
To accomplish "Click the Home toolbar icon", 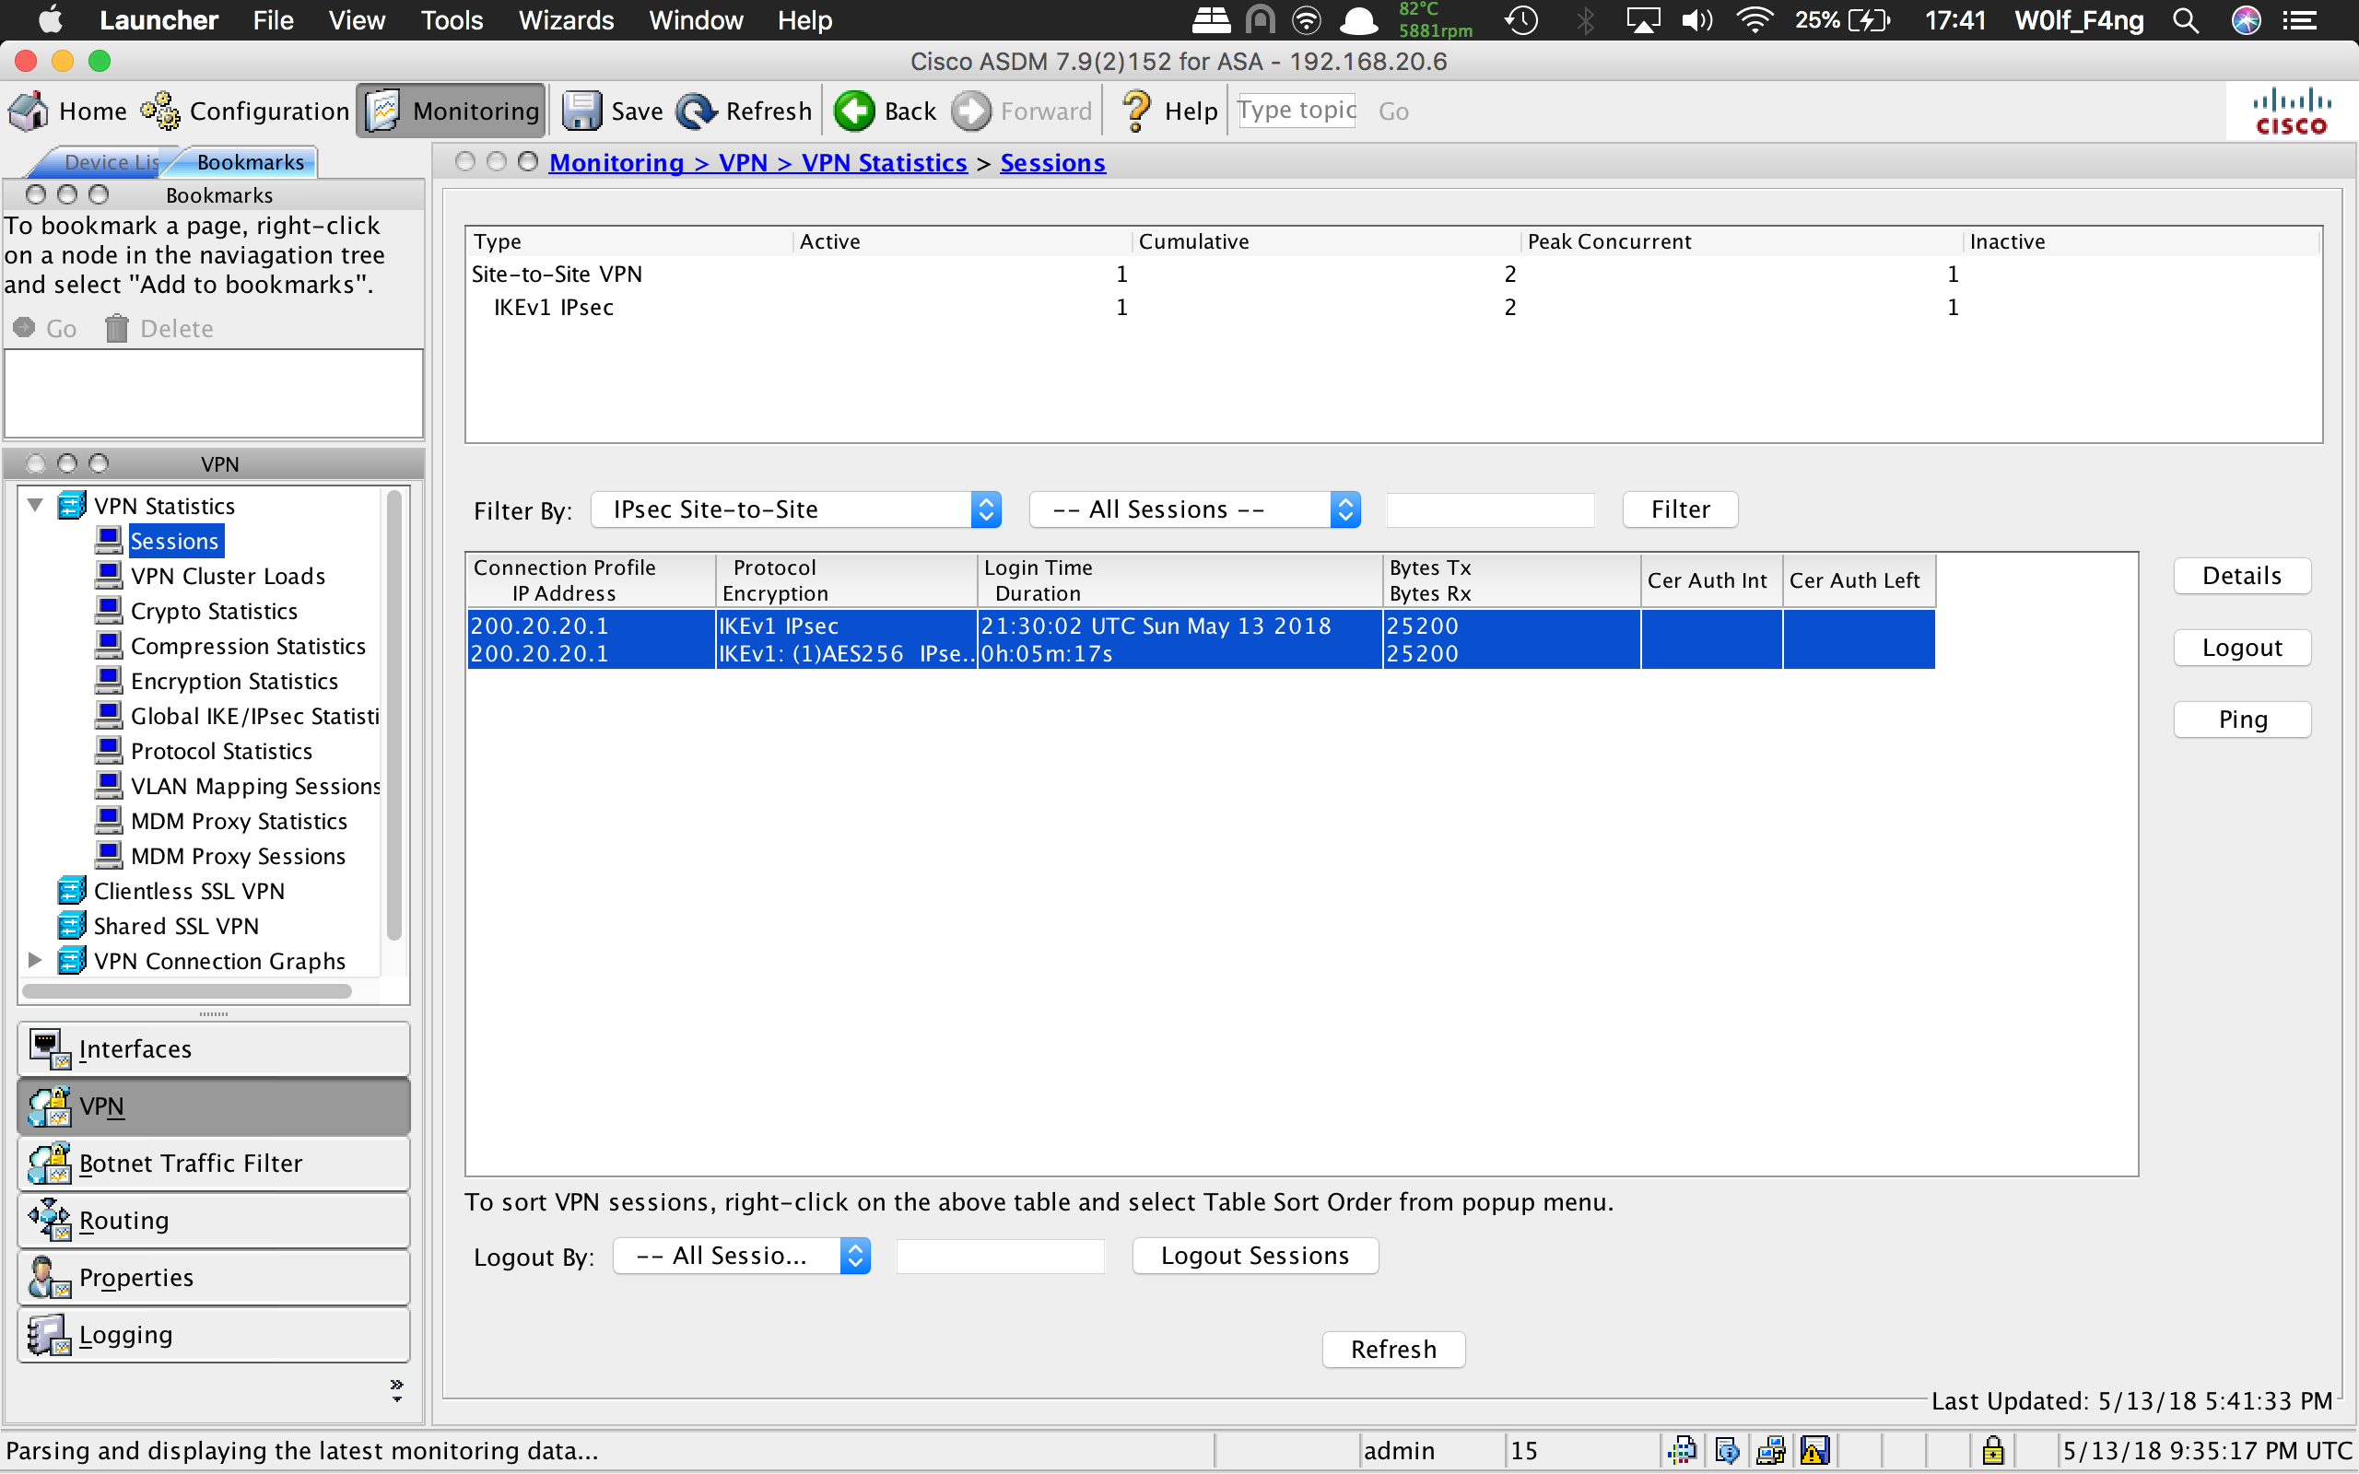I will point(29,111).
